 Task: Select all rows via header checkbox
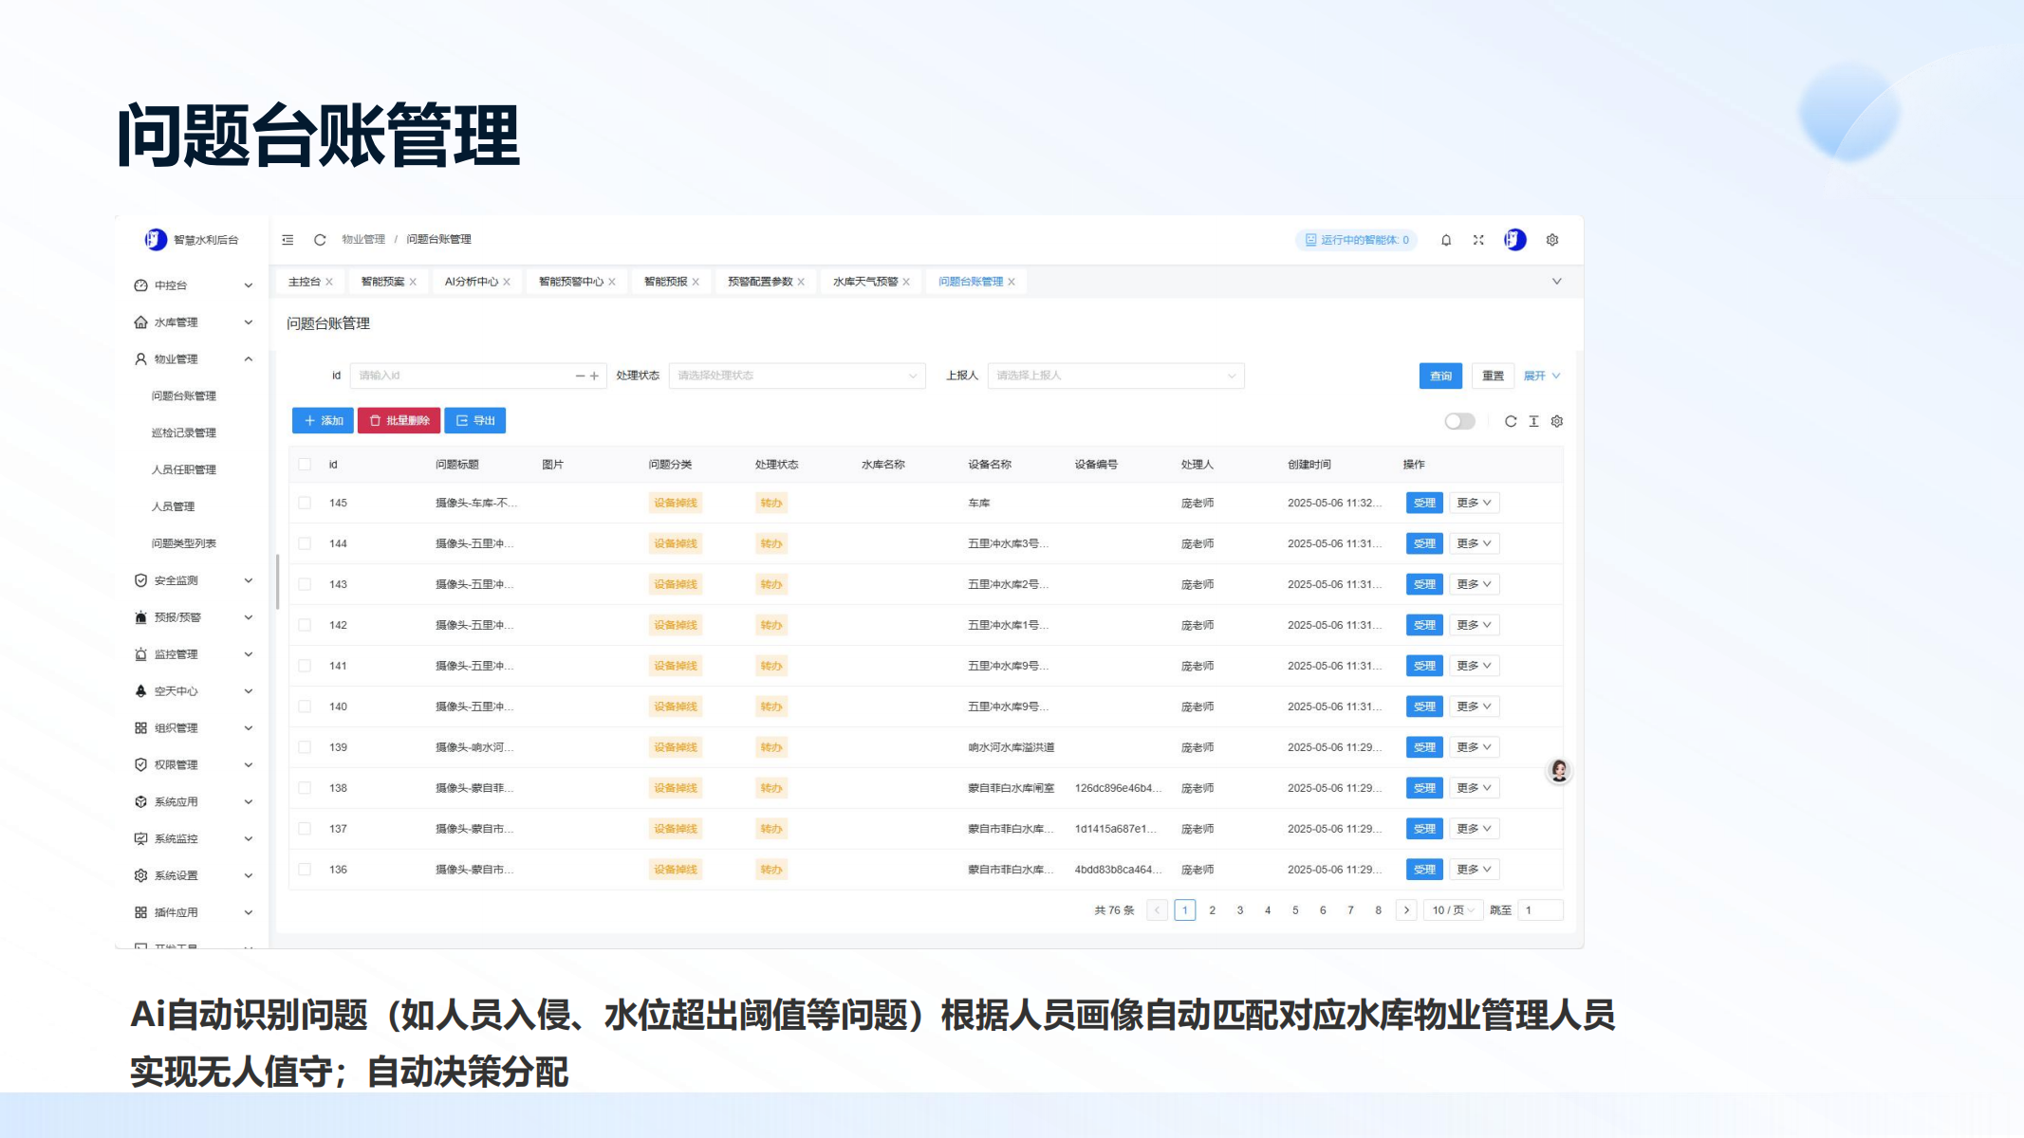tap(305, 465)
